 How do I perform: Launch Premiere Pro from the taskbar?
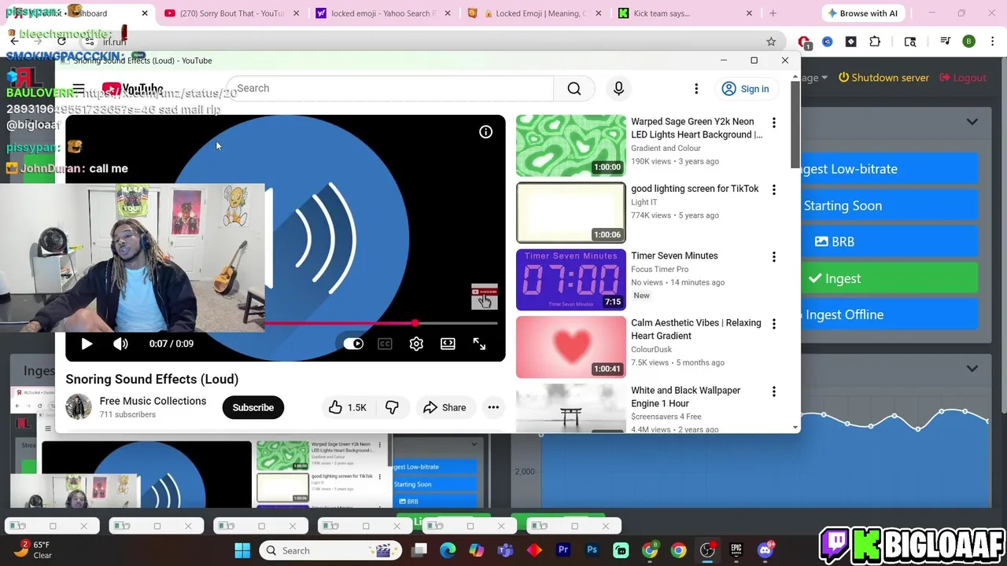563,550
